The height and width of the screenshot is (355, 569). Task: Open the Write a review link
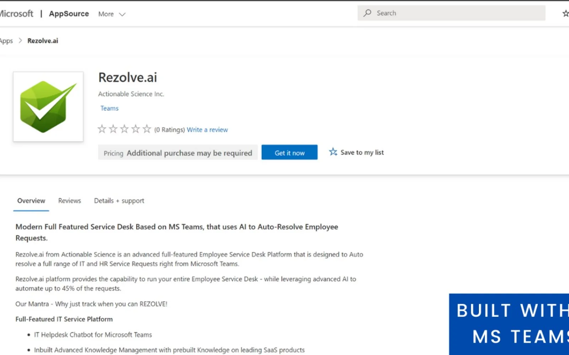click(207, 130)
